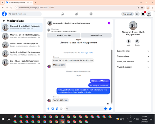Expand Customize chat section
155x124 pixels.
[133, 51]
